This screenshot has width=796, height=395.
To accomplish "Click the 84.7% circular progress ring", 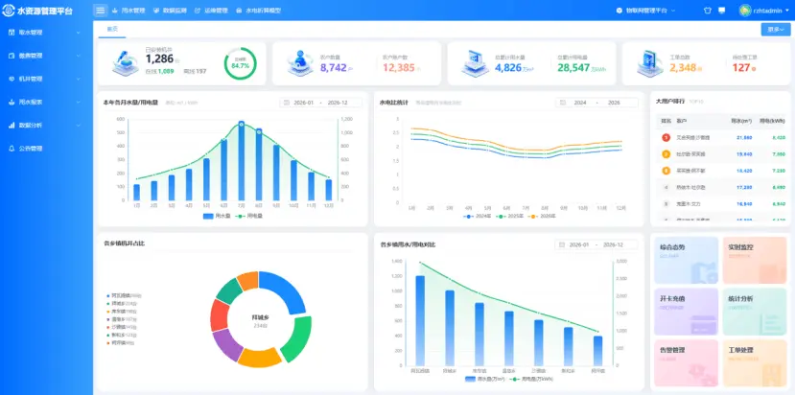I will (x=240, y=63).
